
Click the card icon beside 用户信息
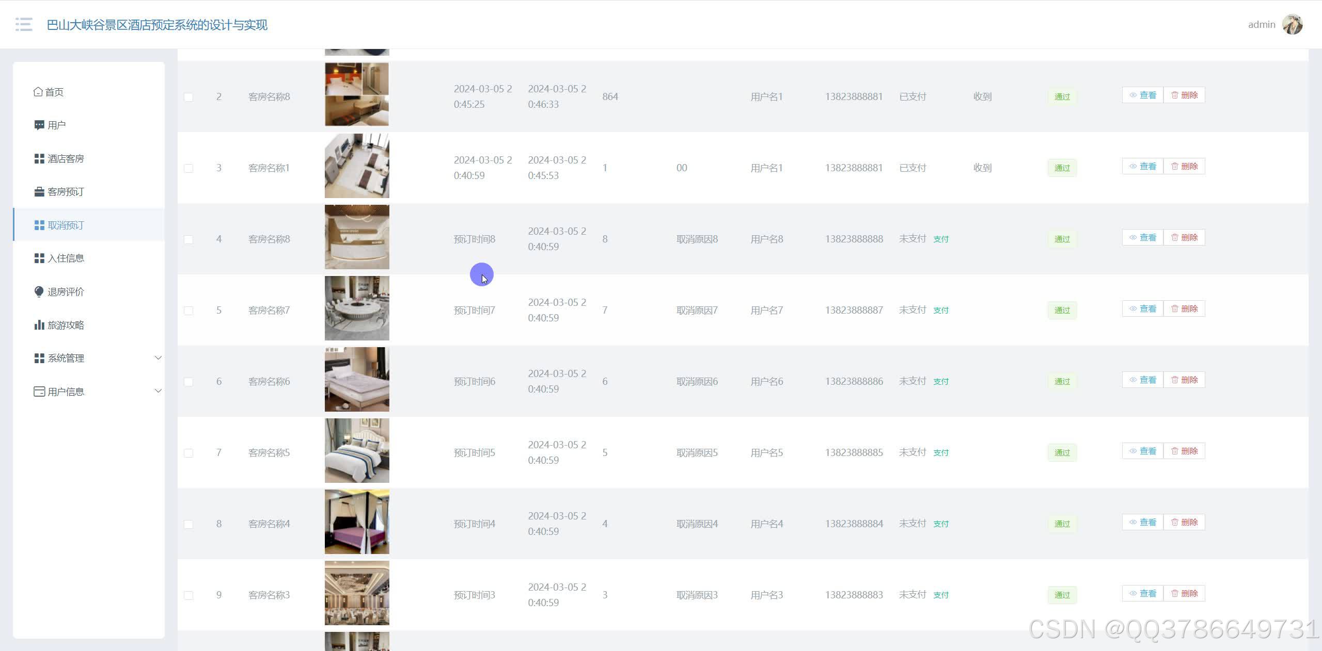click(39, 392)
